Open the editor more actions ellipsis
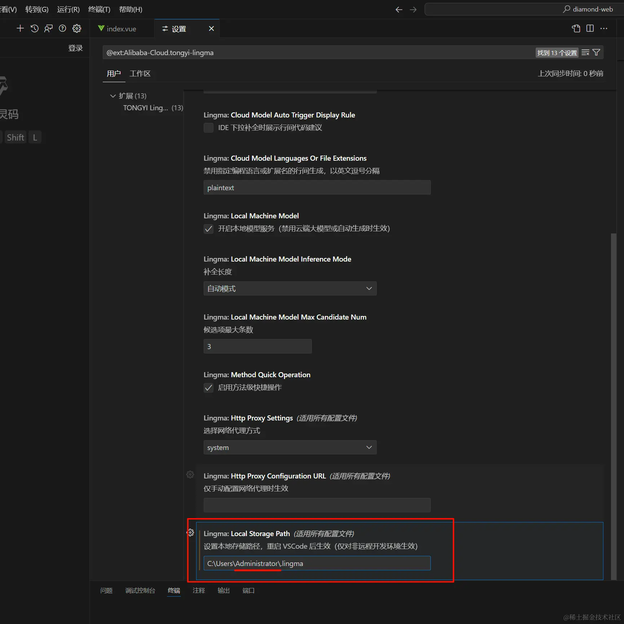Viewport: 624px width, 624px height. (x=604, y=28)
